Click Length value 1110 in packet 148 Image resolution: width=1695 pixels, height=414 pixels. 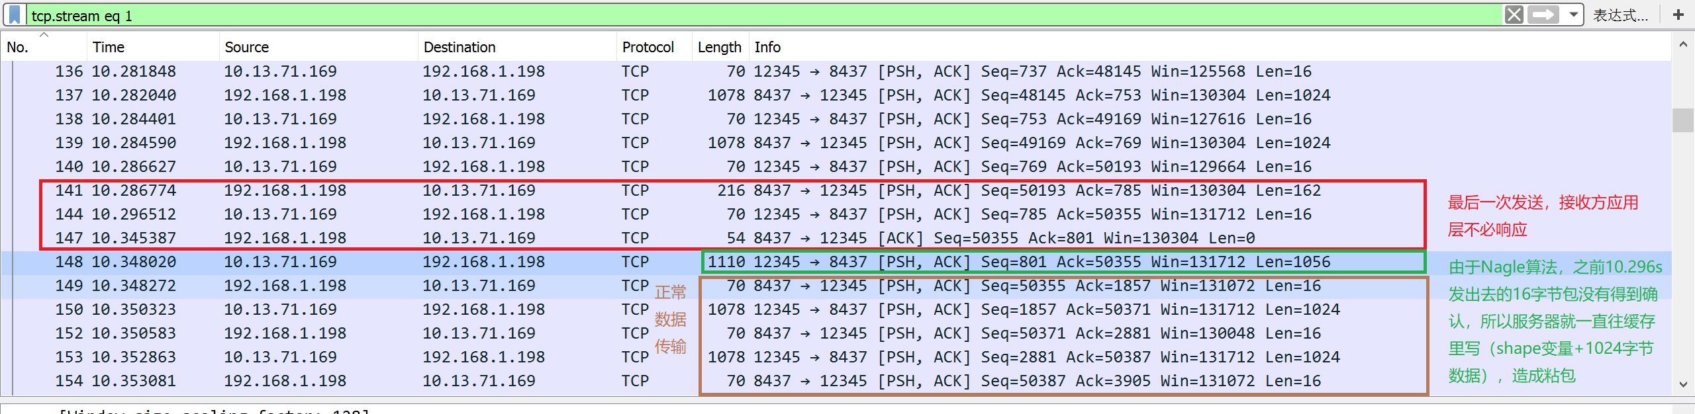(726, 262)
